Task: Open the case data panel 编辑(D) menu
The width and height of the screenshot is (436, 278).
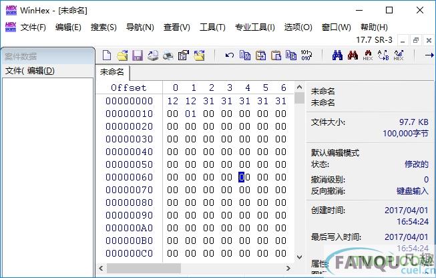Action: 41,71
